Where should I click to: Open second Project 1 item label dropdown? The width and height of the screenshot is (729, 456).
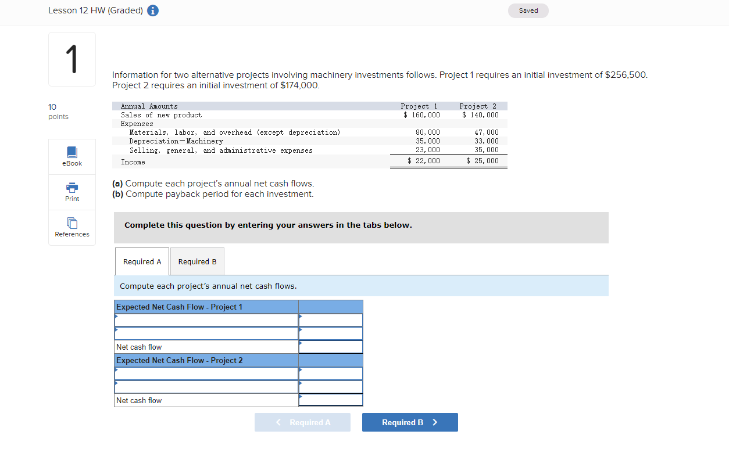[x=206, y=333]
